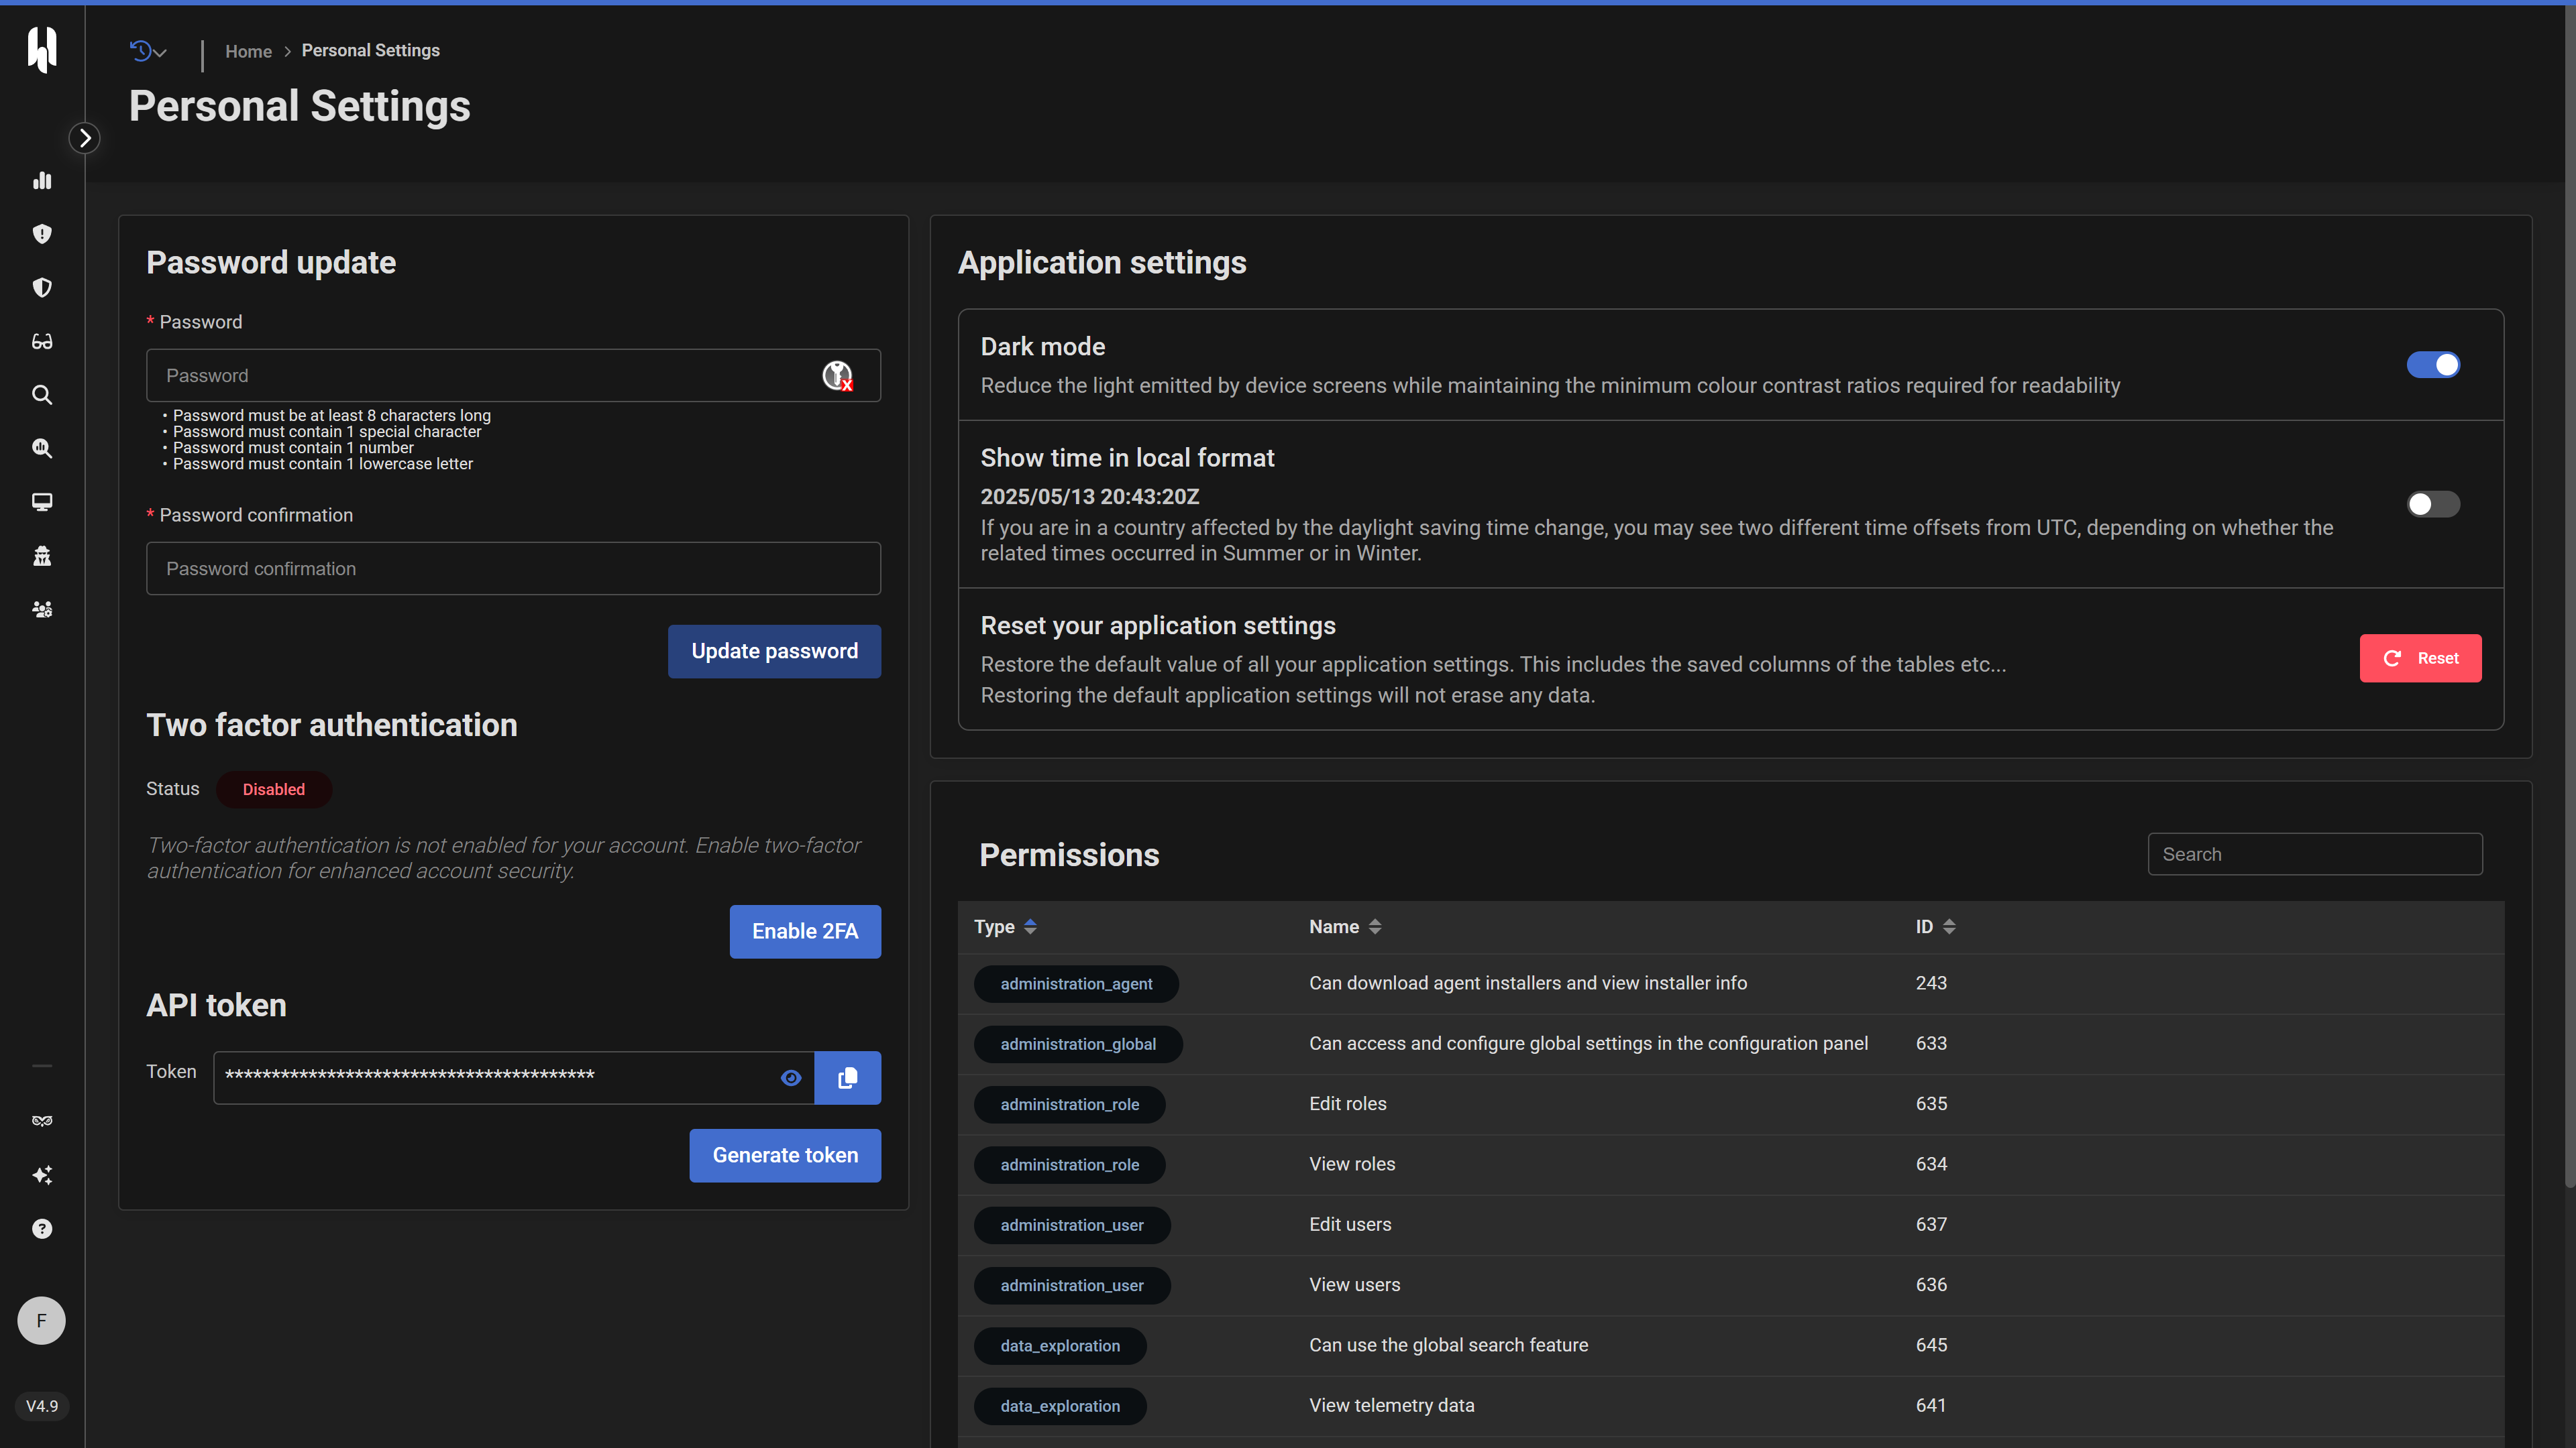Expand the sidebar with the chevron button
Screen dimensions: 2576x1448
pyautogui.click(x=85, y=138)
